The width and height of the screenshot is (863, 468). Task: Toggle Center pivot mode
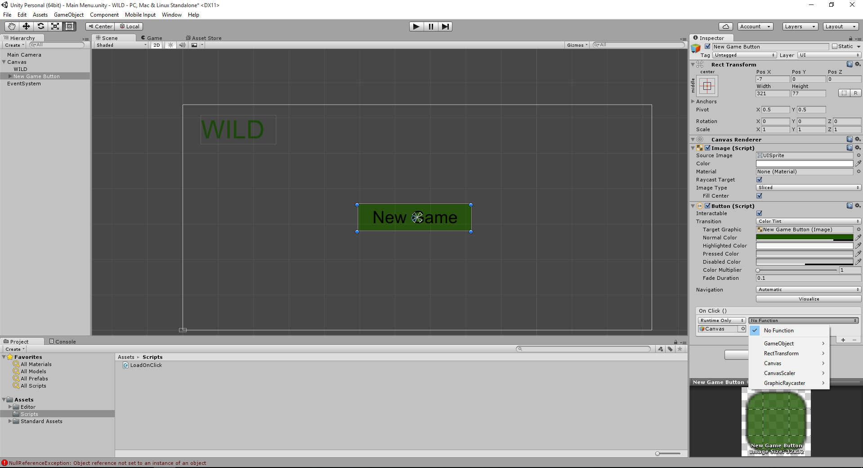click(x=100, y=26)
